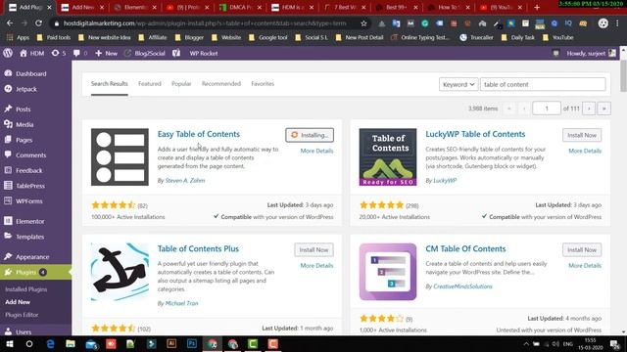Open More Details for CM Table Of Contents
The height and width of the screenshot is (352, 627).
click(585, 265)
